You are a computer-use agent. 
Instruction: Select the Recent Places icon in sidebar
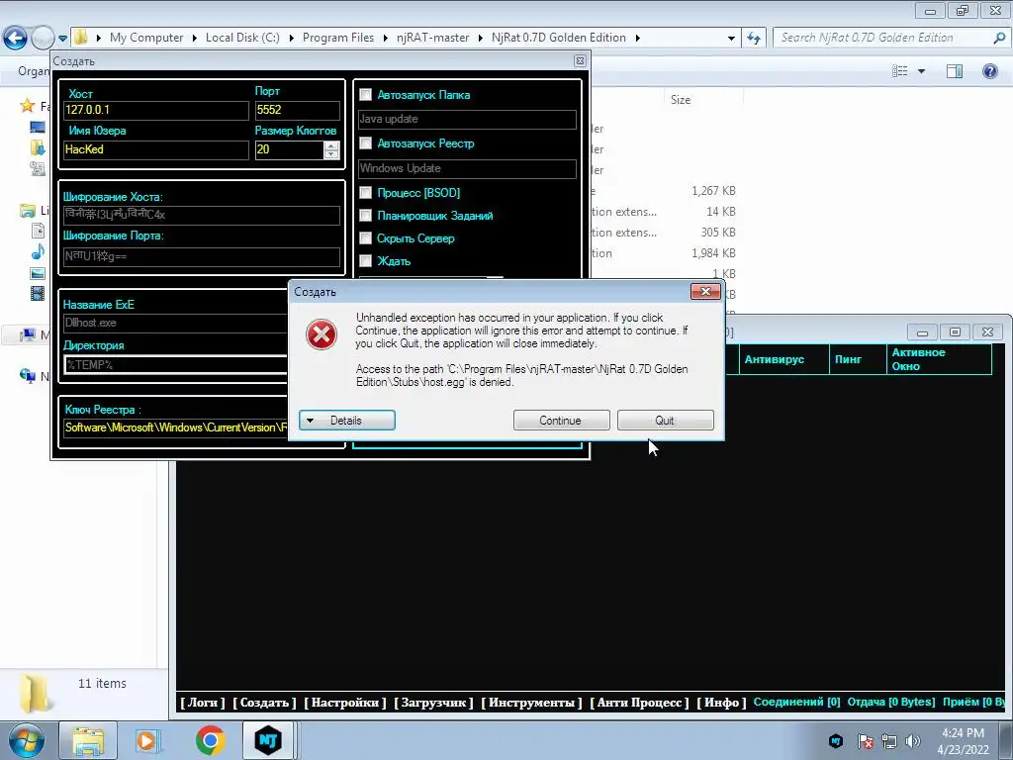pos(38,168)
